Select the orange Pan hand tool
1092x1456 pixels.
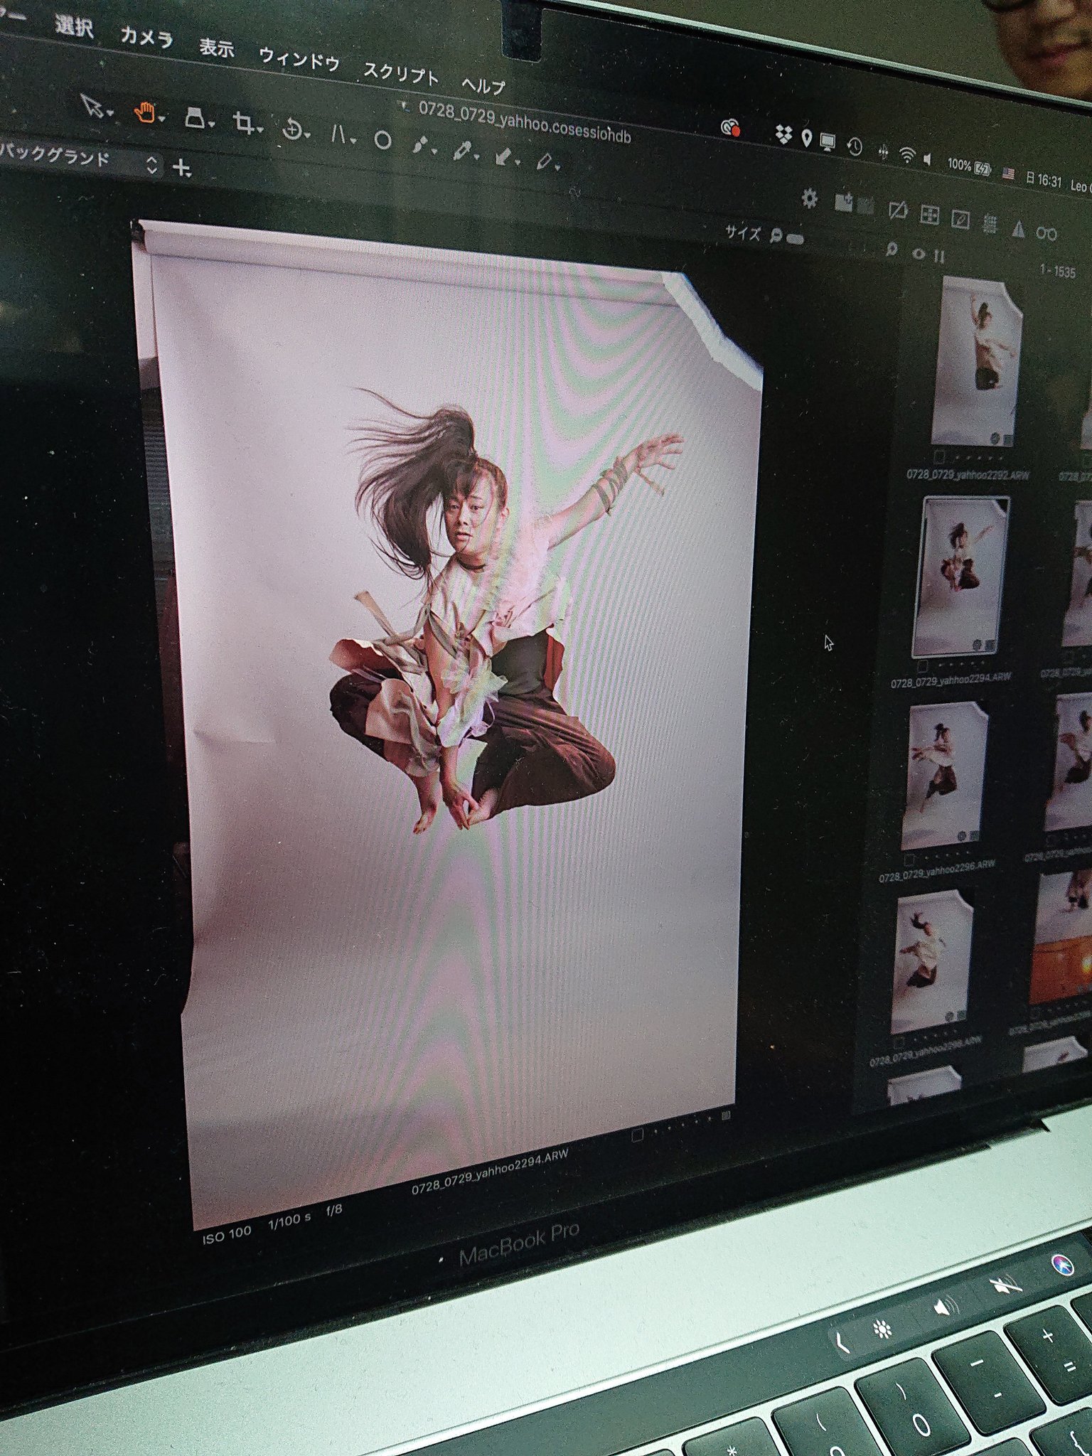pyautogui.click(x=145, y=112)
